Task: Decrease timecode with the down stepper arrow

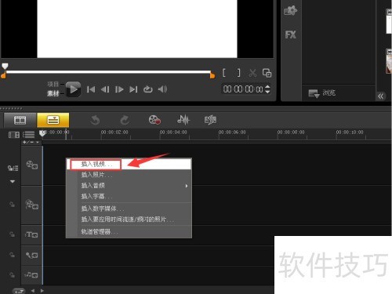Action: point(267,92)
